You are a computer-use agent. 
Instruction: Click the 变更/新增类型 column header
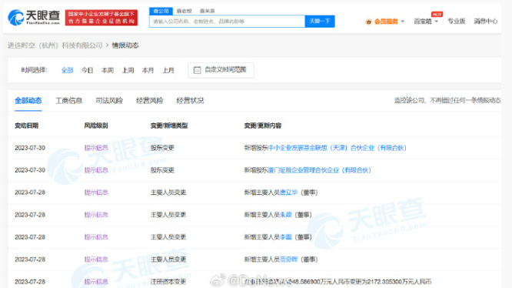point(169,126)
